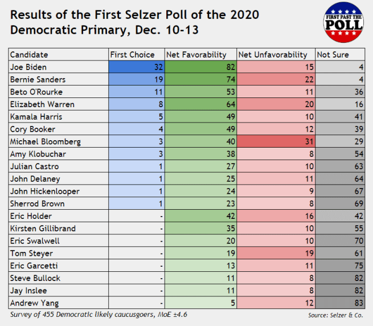Click the Kamala Harris candidate cell
The height and width of the screenshot is (326, 373).
pos(58,117)
